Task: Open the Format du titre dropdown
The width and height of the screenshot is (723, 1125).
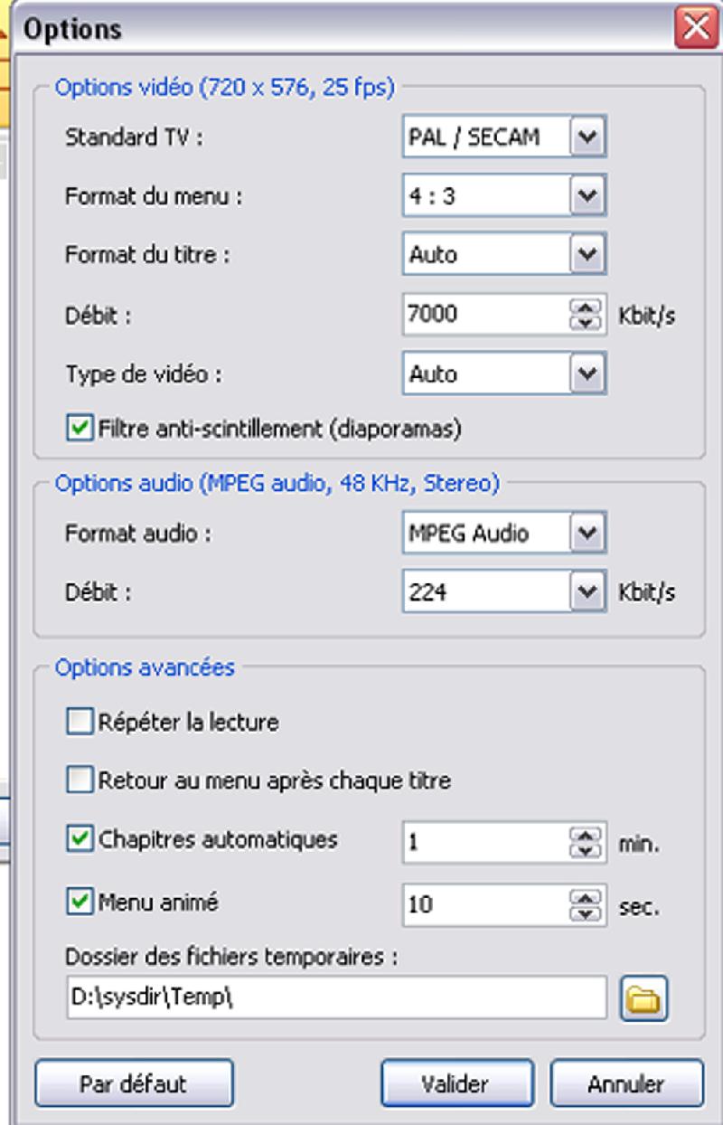Action: [x=587, y=254]
